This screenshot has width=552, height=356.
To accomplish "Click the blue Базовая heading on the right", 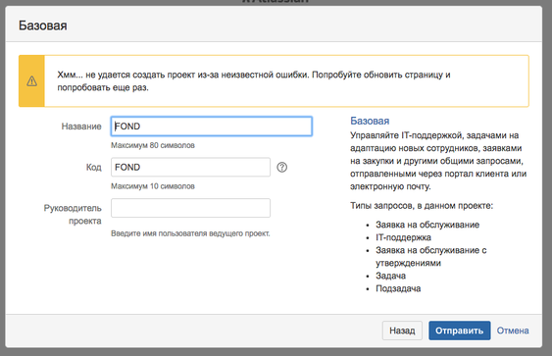I will [x=370, y=121].
